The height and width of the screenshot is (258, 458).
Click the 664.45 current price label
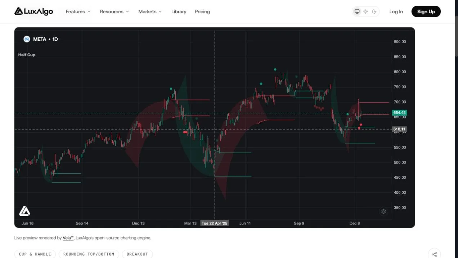pos(399,113)
